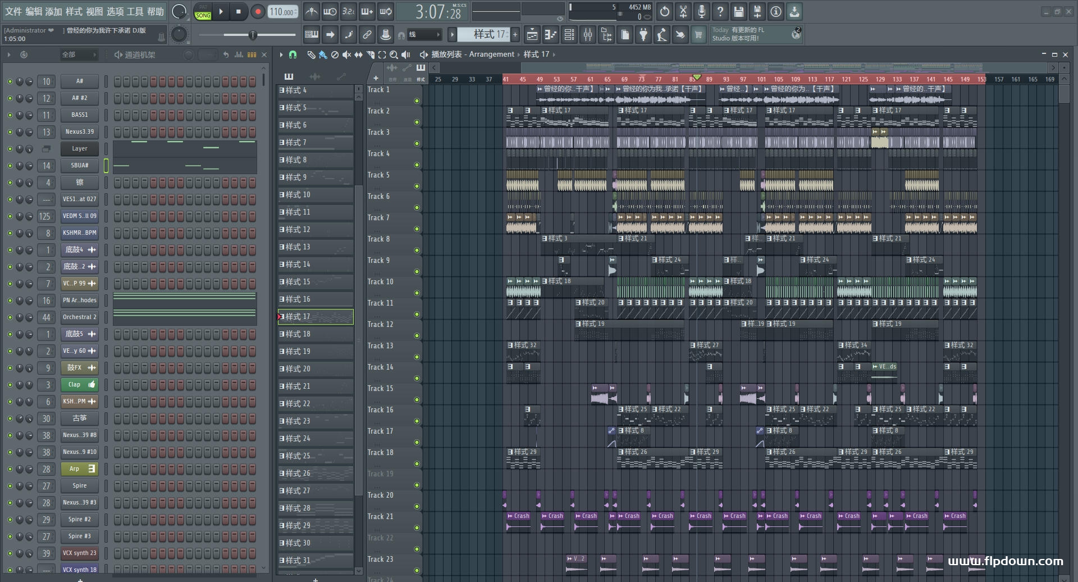The image size is (1078, 582).
Task: Click the master pitch slider handle
Action: (x=253, y=35)
